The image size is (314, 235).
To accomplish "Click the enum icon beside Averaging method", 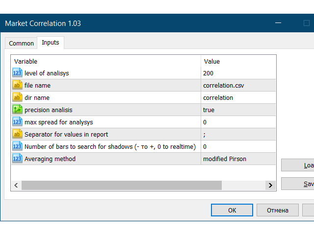I will pos(17,159).
